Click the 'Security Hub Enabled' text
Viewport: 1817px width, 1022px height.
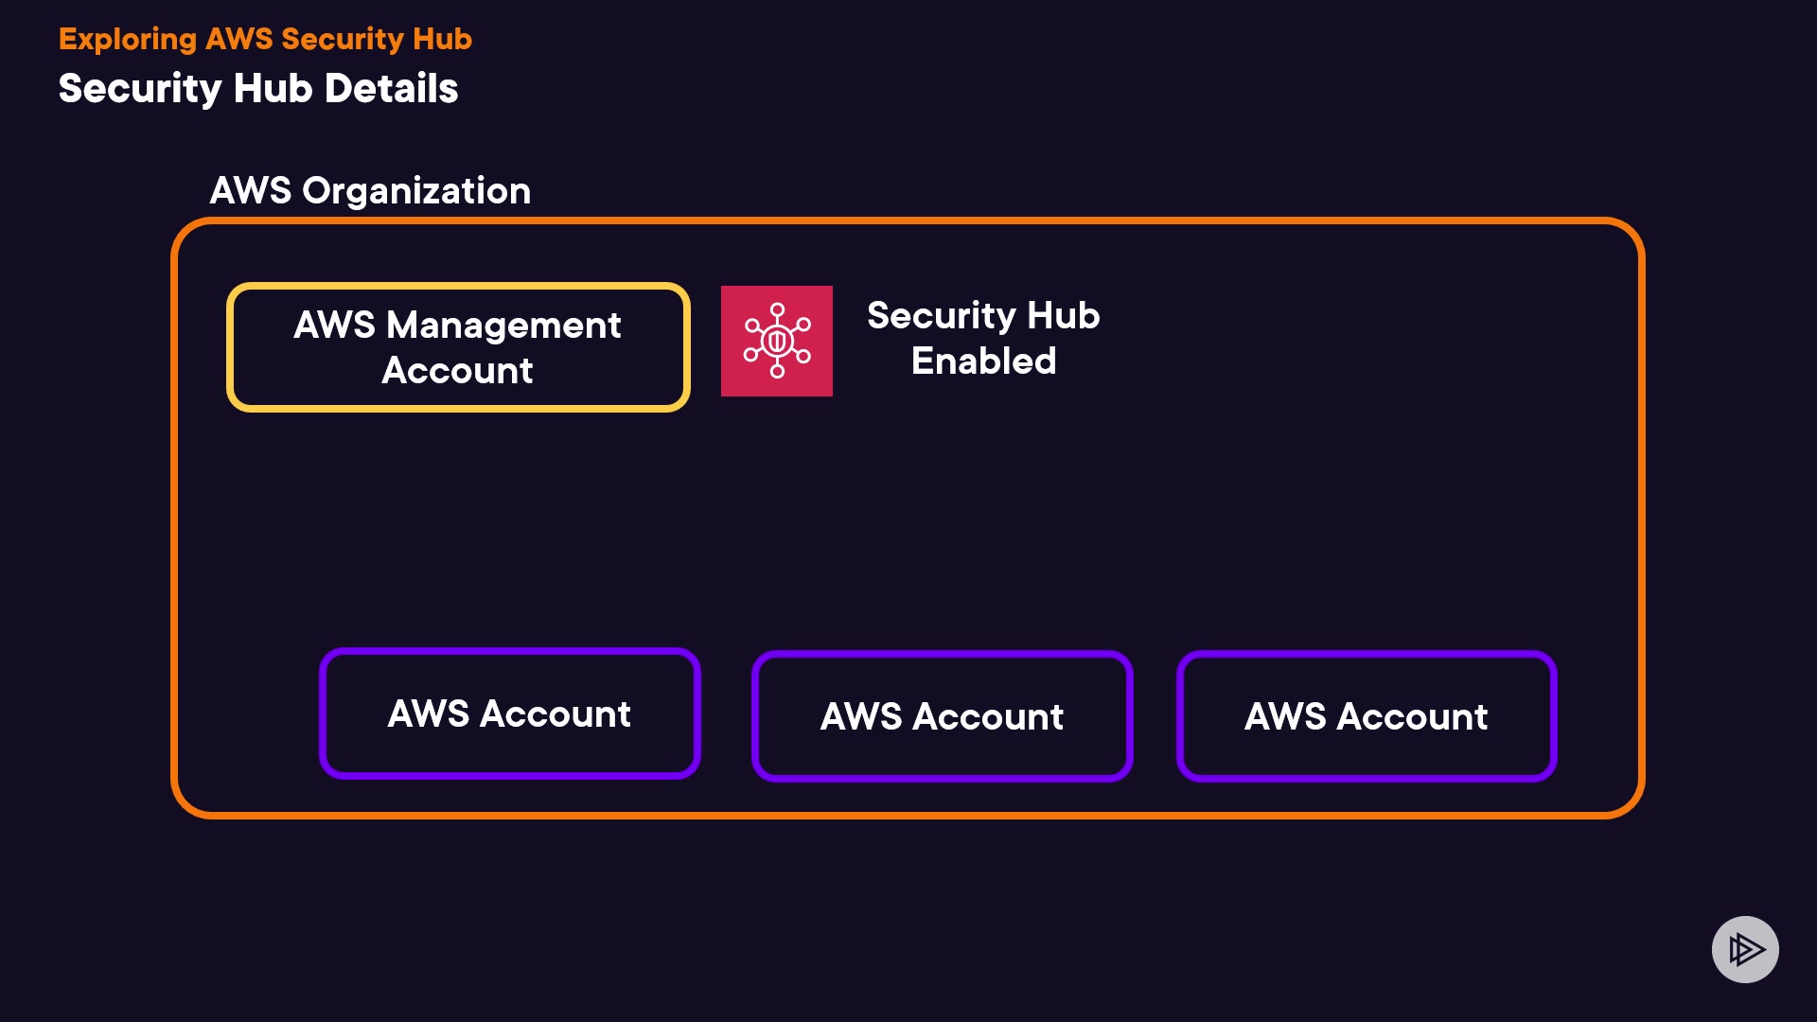[983, 338]
